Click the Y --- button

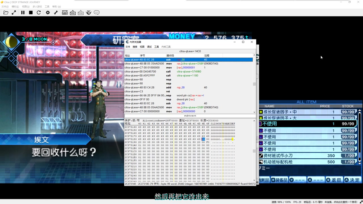point(297,180)
